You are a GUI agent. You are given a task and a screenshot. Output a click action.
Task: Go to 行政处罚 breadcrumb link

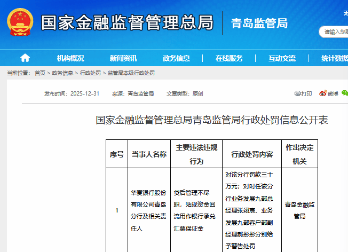[90, 73]
